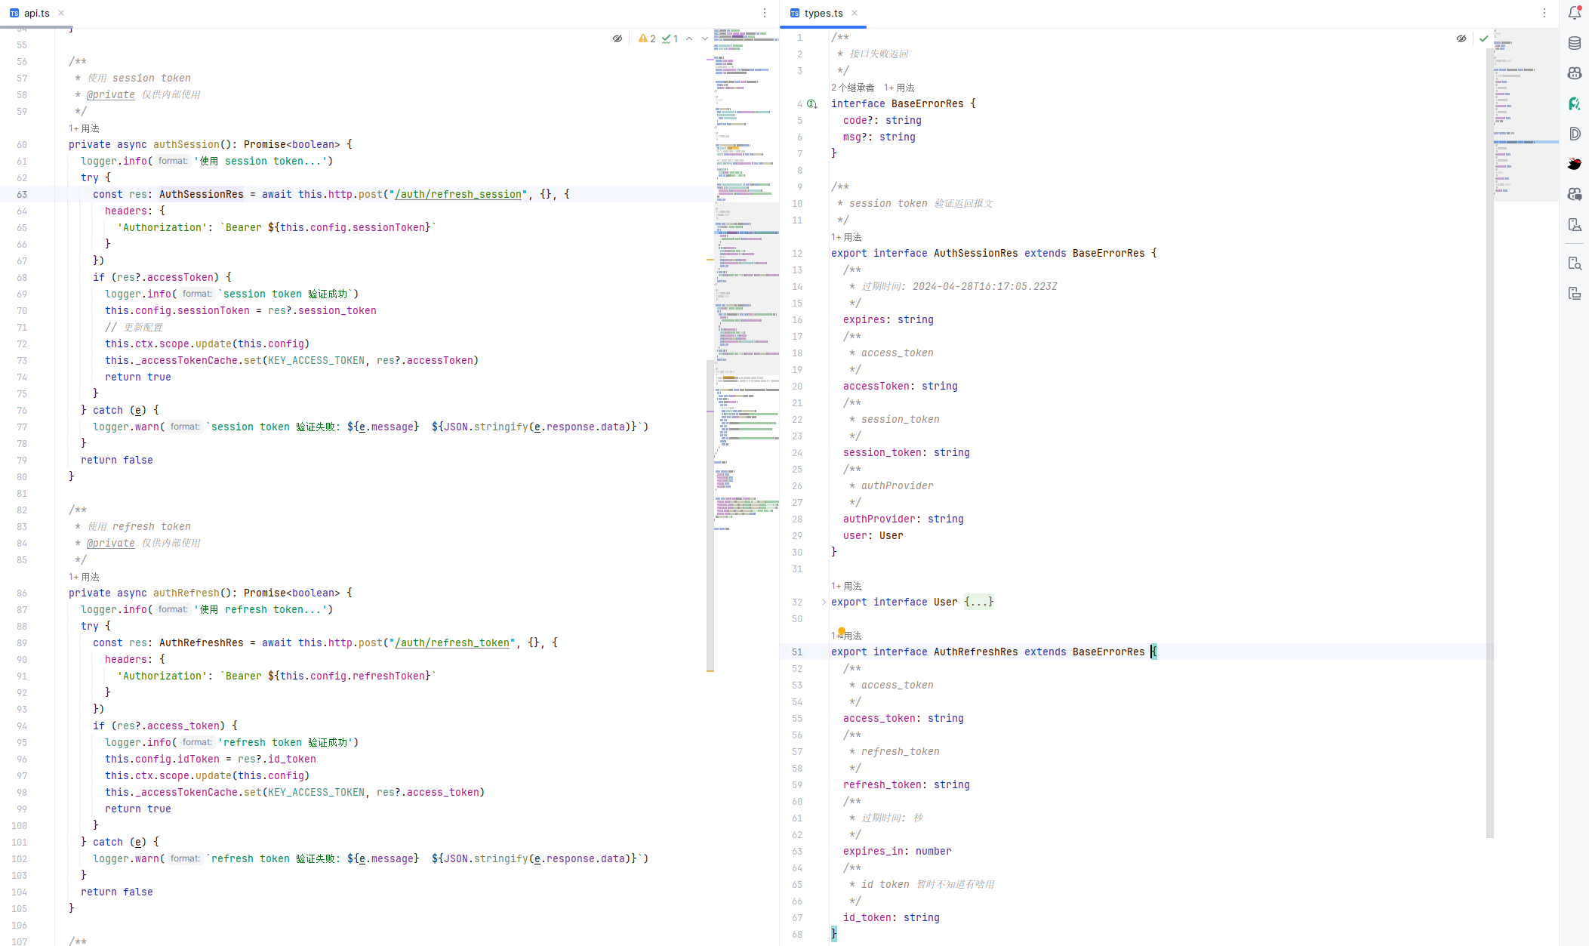
Task: Click line number 51 in types.ts gutter
Action: tap(797, 652)
